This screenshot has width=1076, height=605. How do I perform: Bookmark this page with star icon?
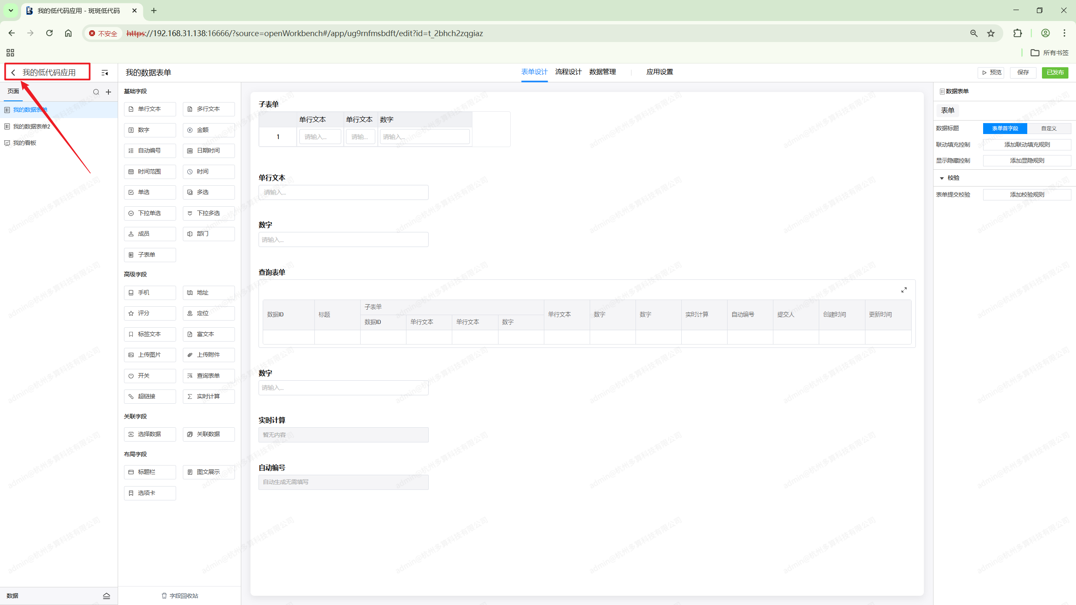pyautogui.click(x=991, y=33)
